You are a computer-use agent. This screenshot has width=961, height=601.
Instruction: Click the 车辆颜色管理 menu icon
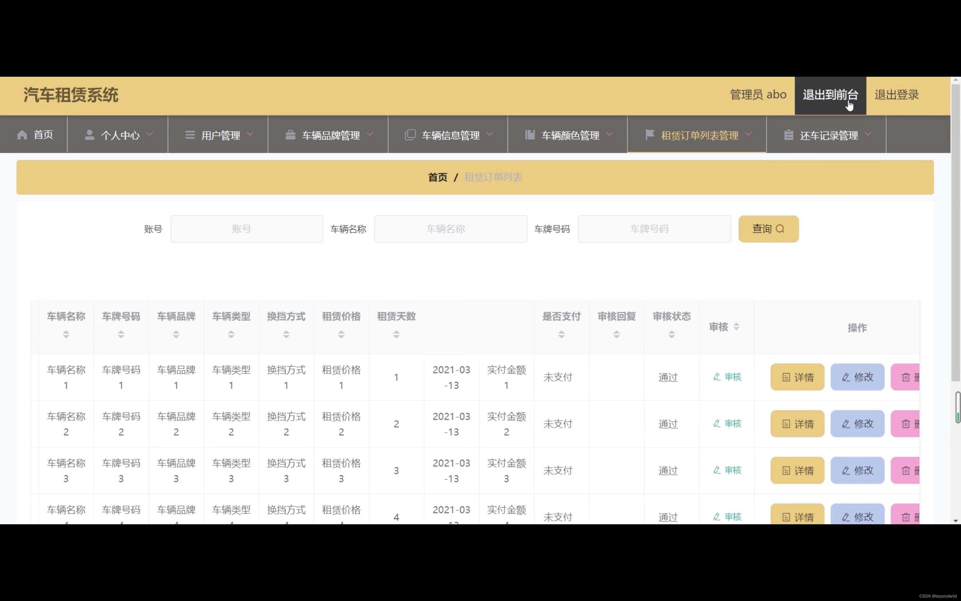point(530,135)
